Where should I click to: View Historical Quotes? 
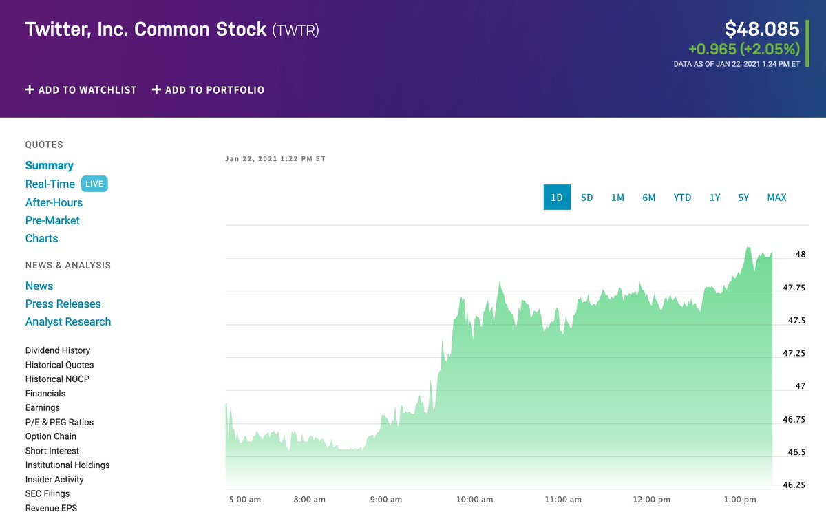[x=60, y=365]
